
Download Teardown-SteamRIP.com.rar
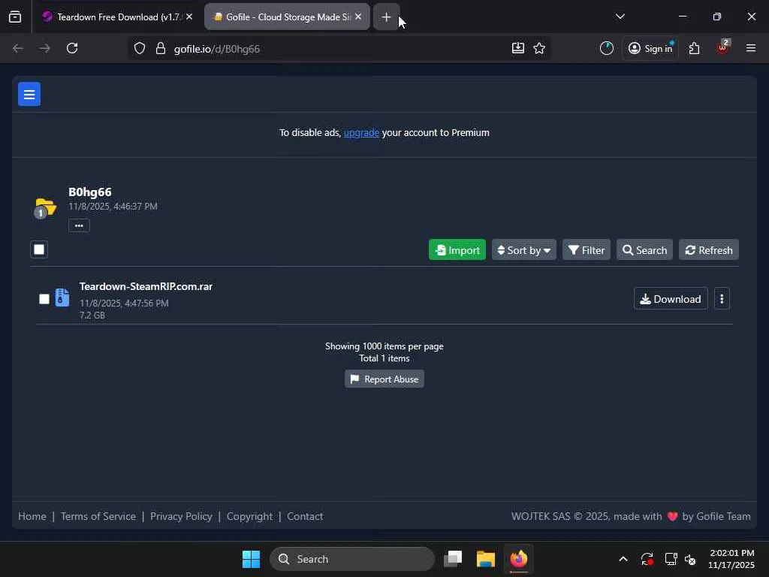tap(671, 299)
